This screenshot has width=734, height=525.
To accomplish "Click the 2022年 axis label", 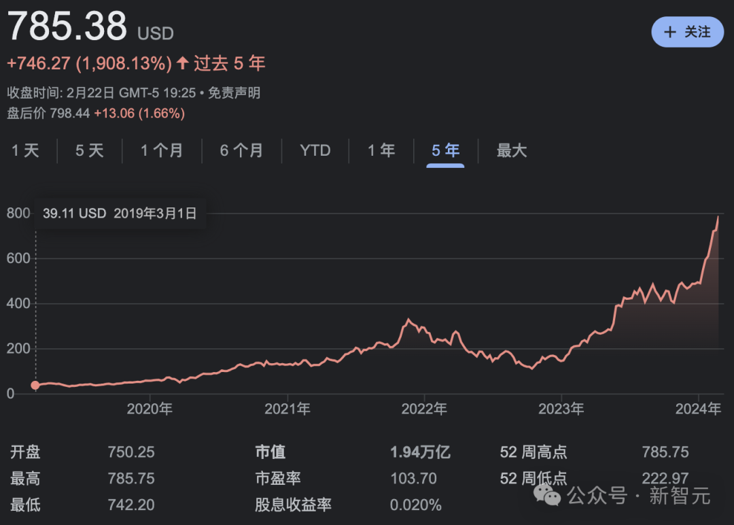I will pyautogui.click(x=424, y=409).
